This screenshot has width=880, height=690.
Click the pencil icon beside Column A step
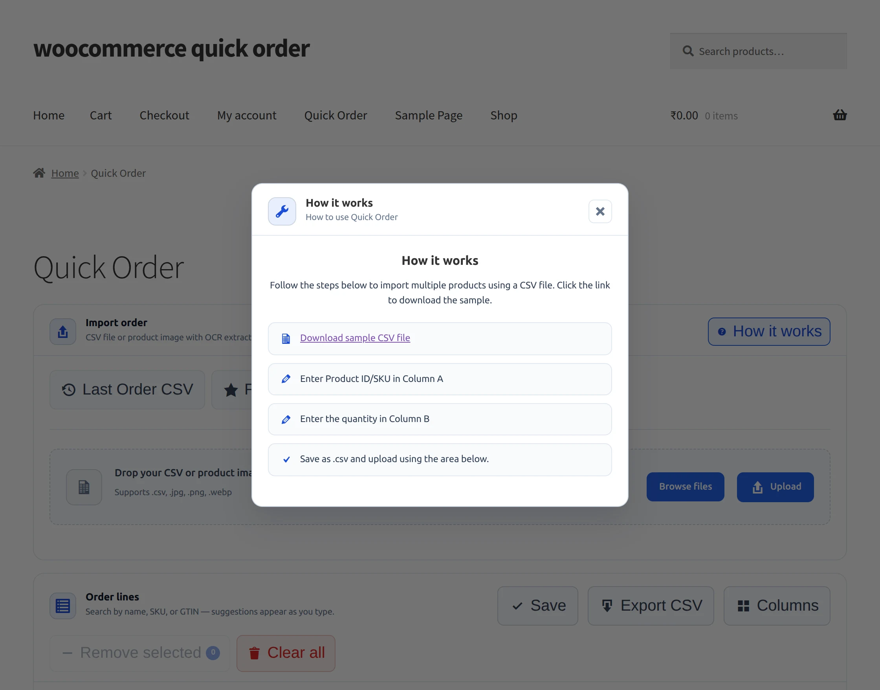coord(286,379)
